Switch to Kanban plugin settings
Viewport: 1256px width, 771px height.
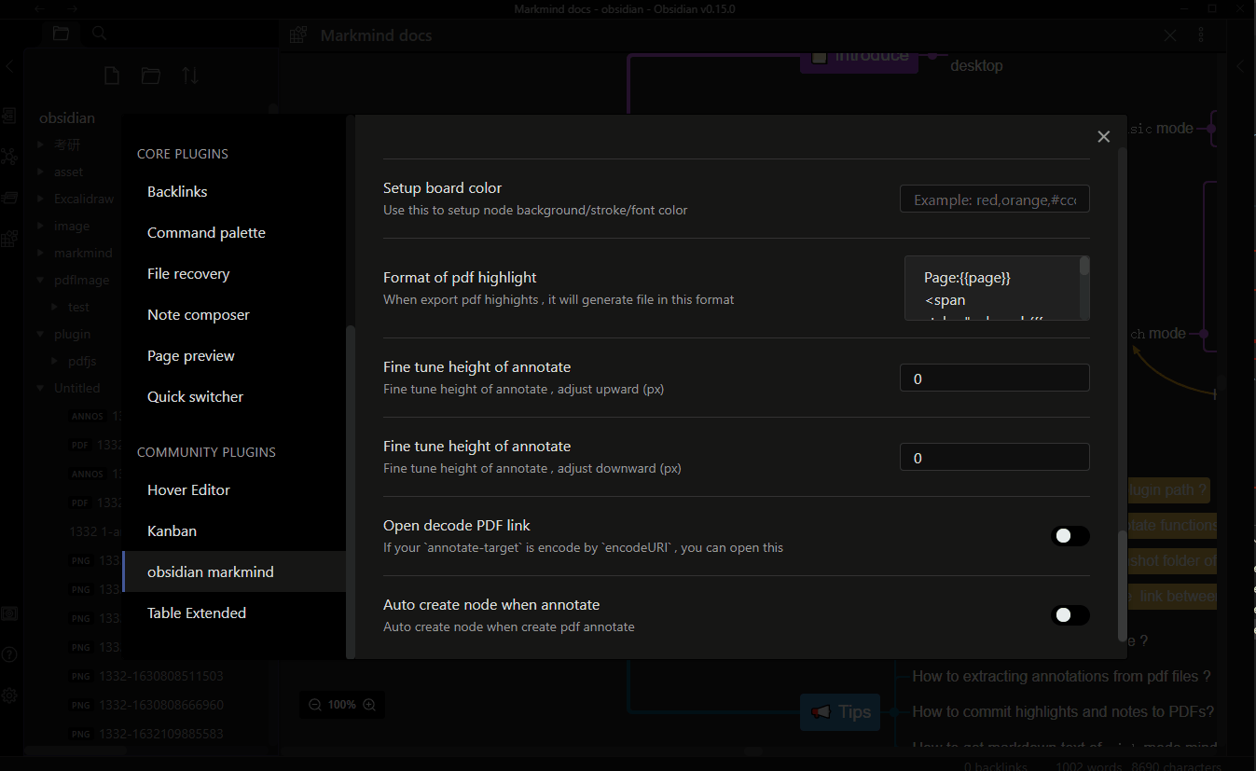point(233,531)
